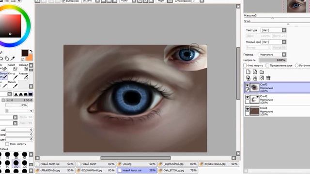Pick brush size 120 preset
310x174 pixels.
pos(25,164)
